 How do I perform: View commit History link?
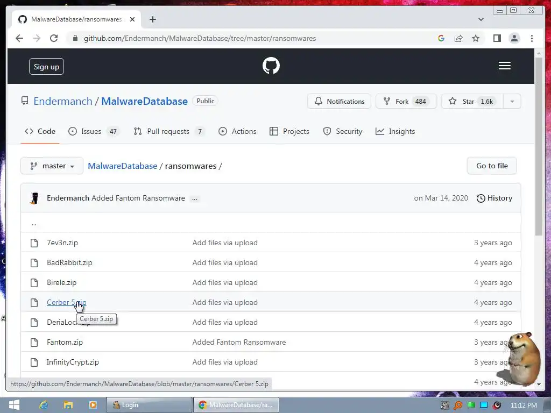(494, 198)
